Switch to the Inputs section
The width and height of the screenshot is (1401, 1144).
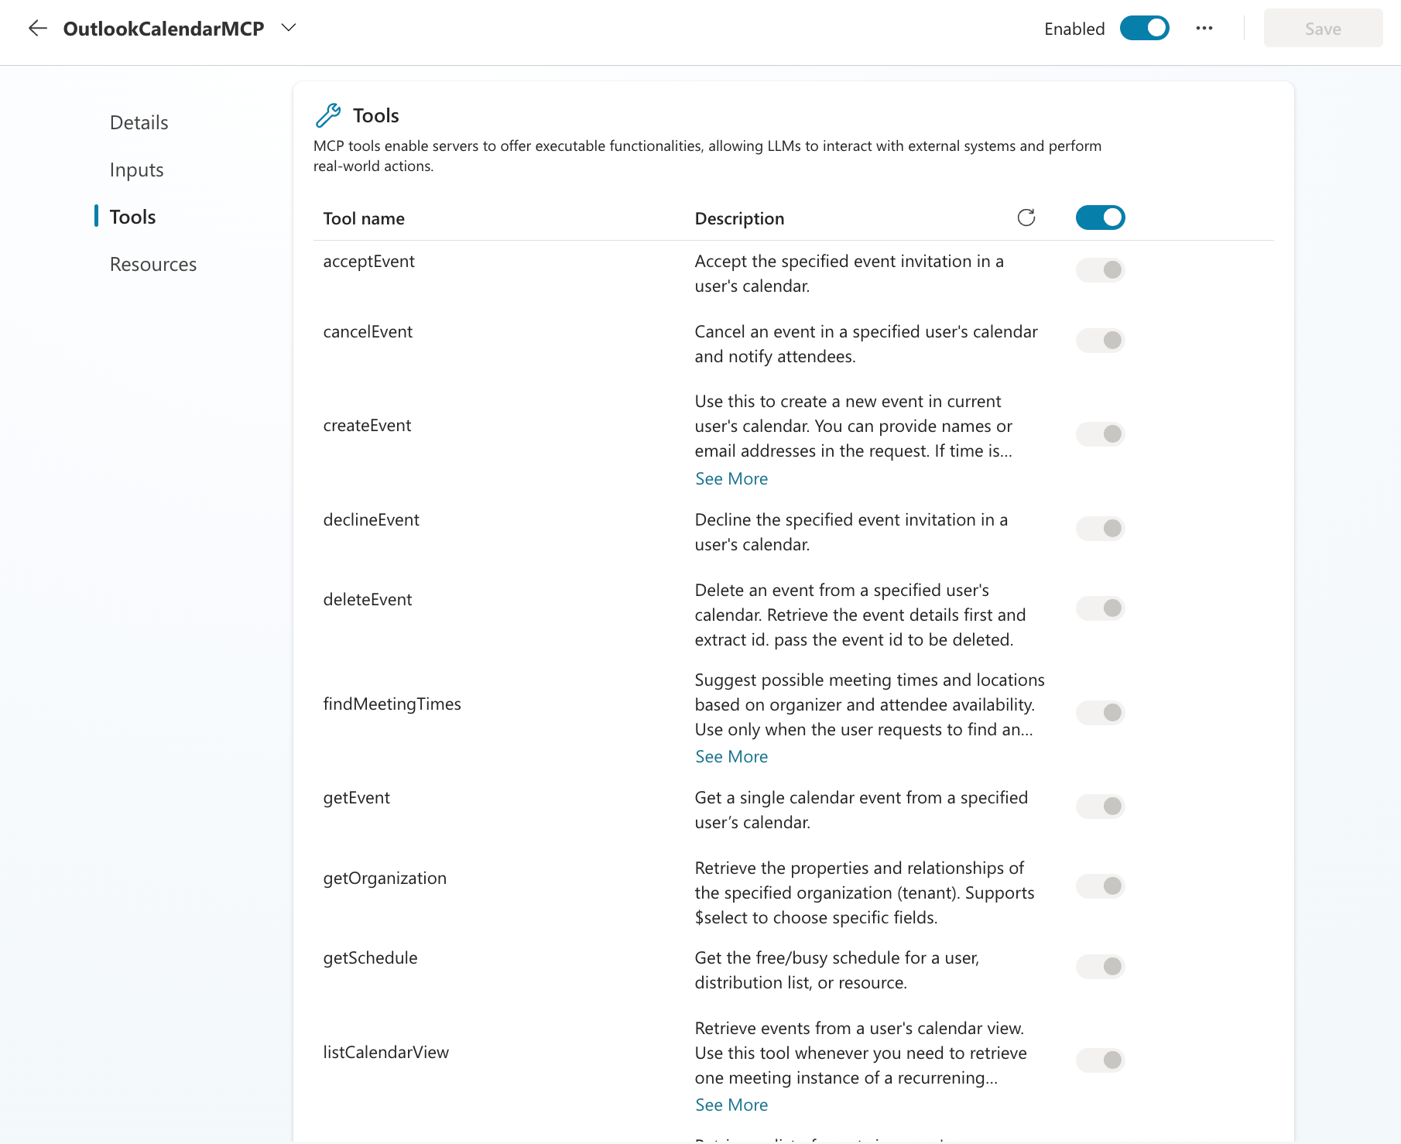[x=136, y=170]
